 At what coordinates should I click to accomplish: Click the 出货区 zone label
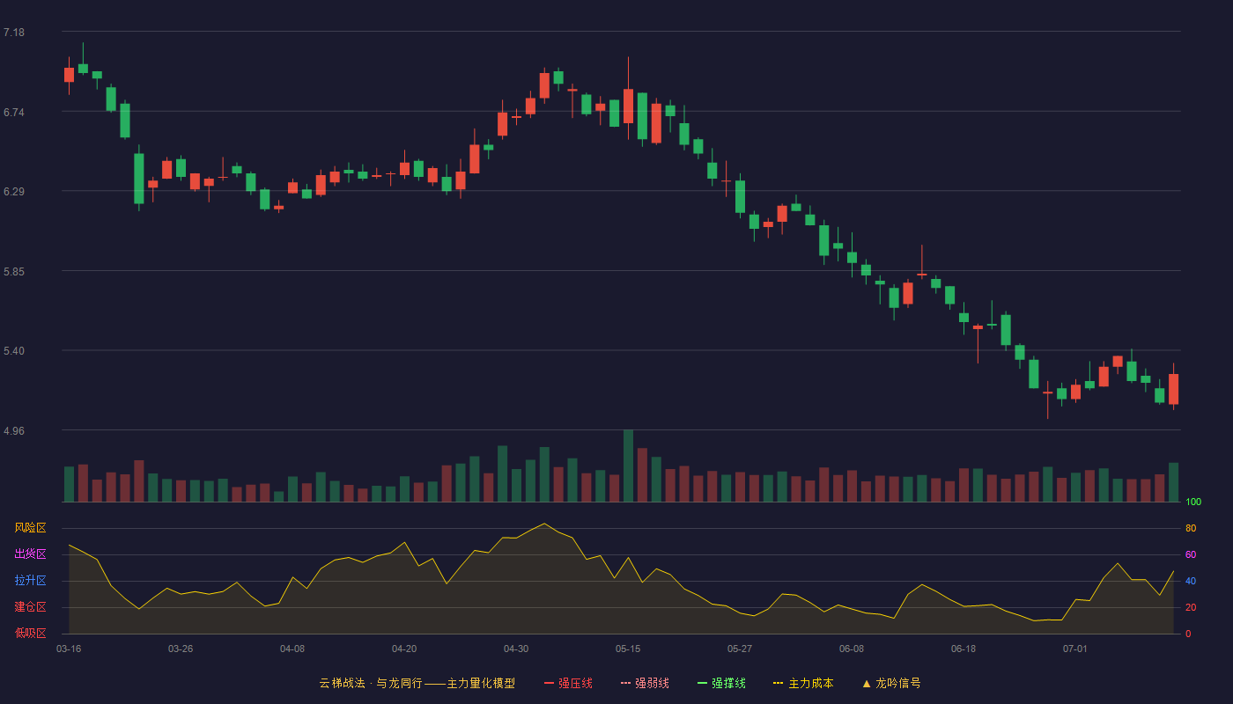tap(30, 554)
